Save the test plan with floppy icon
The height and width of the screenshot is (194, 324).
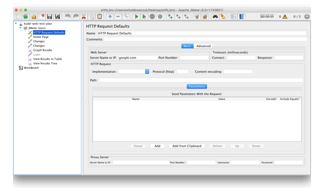[x=50, y=17]
